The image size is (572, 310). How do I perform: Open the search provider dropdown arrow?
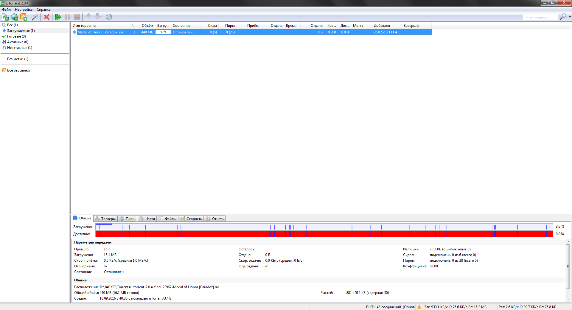(x=570, y=17)
